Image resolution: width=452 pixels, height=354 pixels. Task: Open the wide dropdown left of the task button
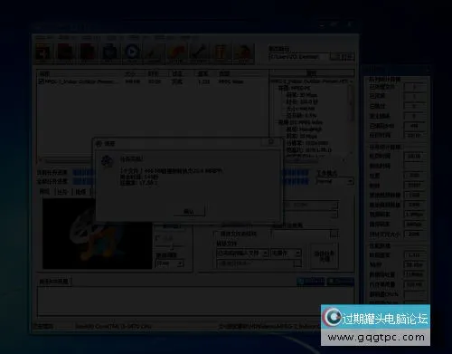pos(242,253)
